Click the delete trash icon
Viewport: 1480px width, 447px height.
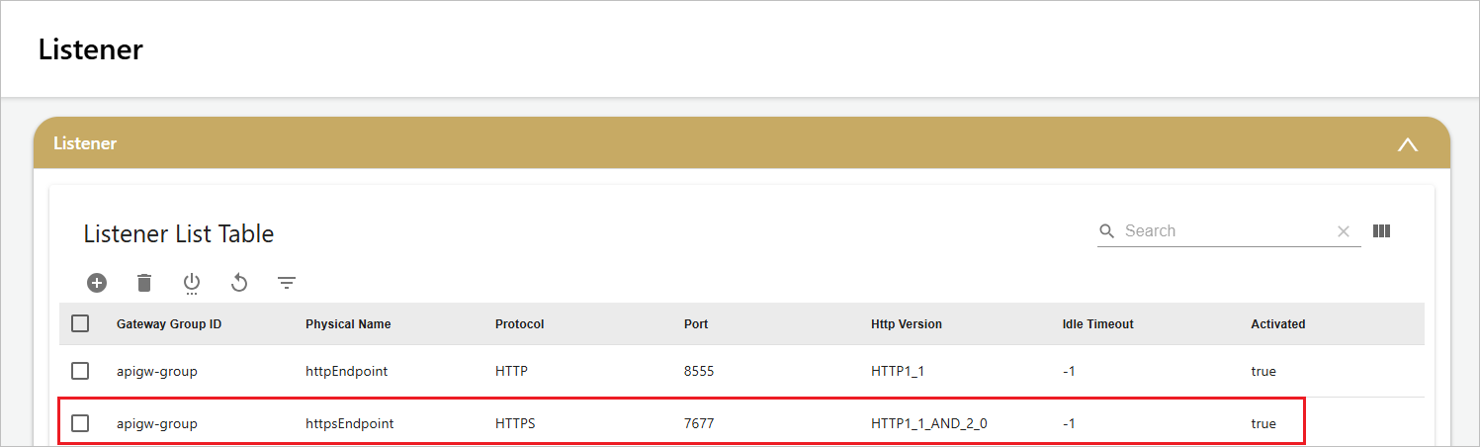click(x=144, y=283)
